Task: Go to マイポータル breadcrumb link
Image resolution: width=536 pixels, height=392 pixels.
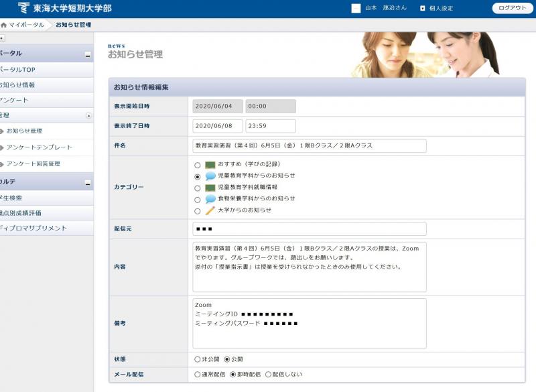Action: pos(26,25)
